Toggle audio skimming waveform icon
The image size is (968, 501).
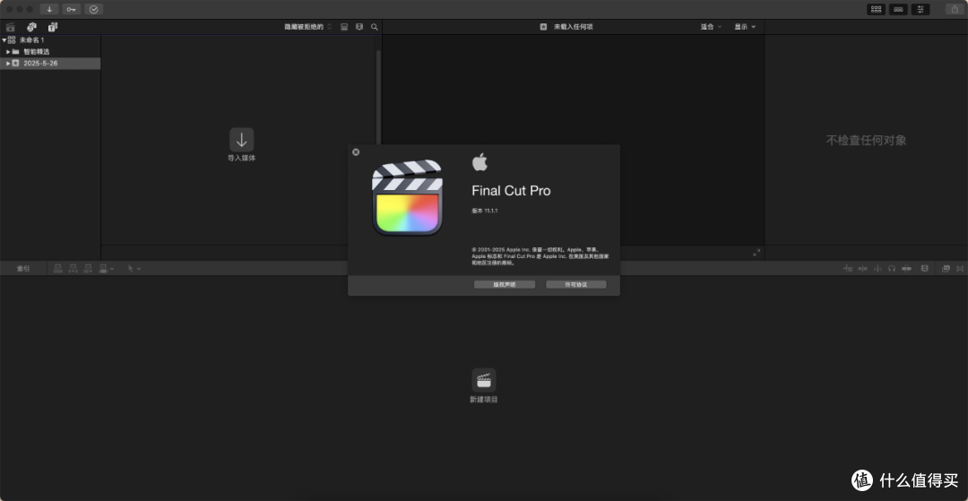pos(877,269)
